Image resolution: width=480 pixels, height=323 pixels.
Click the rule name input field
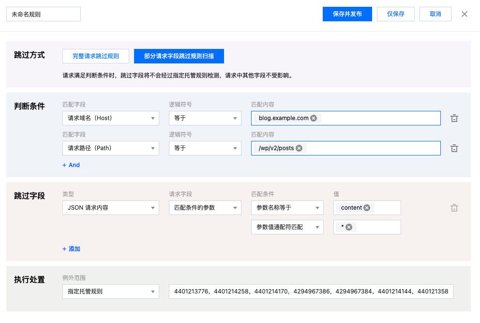44,14
